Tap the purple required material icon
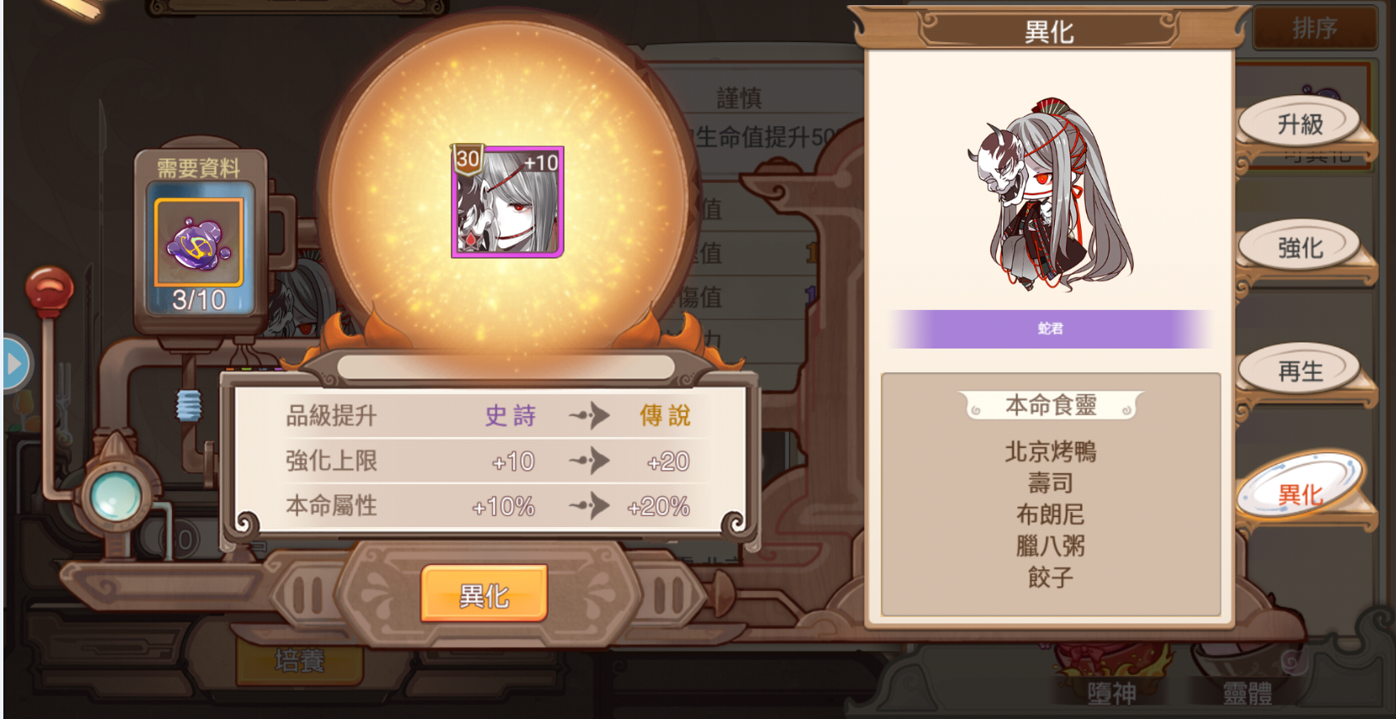The height and width of the screenshot is (719, 1396). point(199,243)
